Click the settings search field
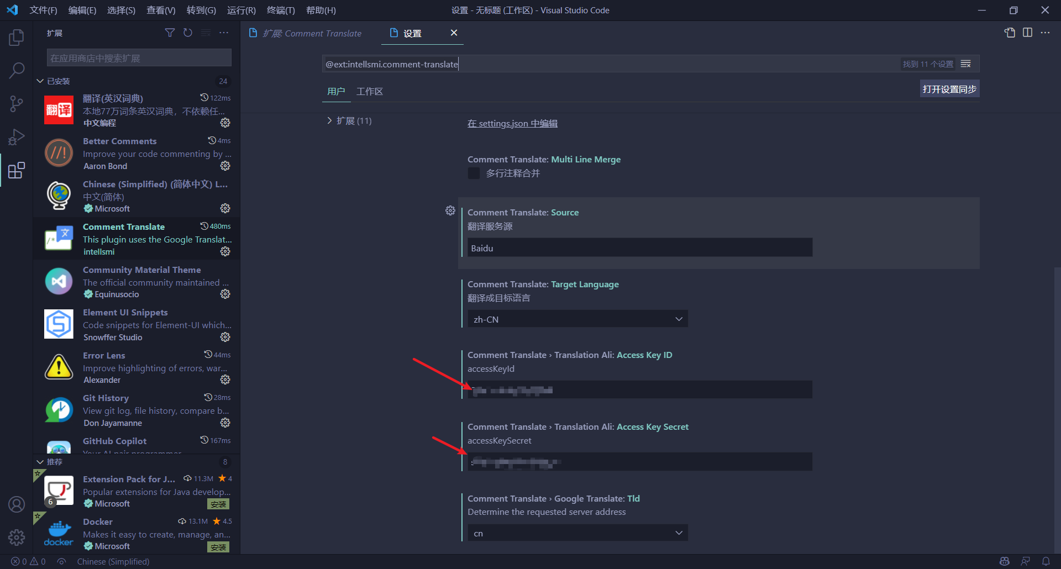Screen dimensions: 1061x569 [x=611, y=64]
